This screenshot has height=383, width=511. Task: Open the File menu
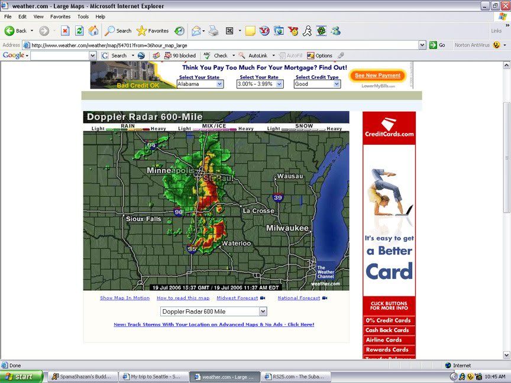(x=8, y=17)
